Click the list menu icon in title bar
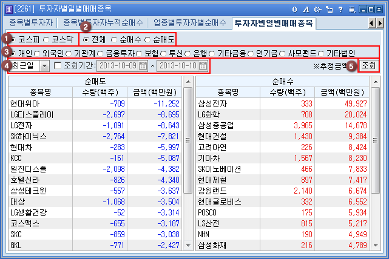 pyautogui.click(x=351, y=9)
